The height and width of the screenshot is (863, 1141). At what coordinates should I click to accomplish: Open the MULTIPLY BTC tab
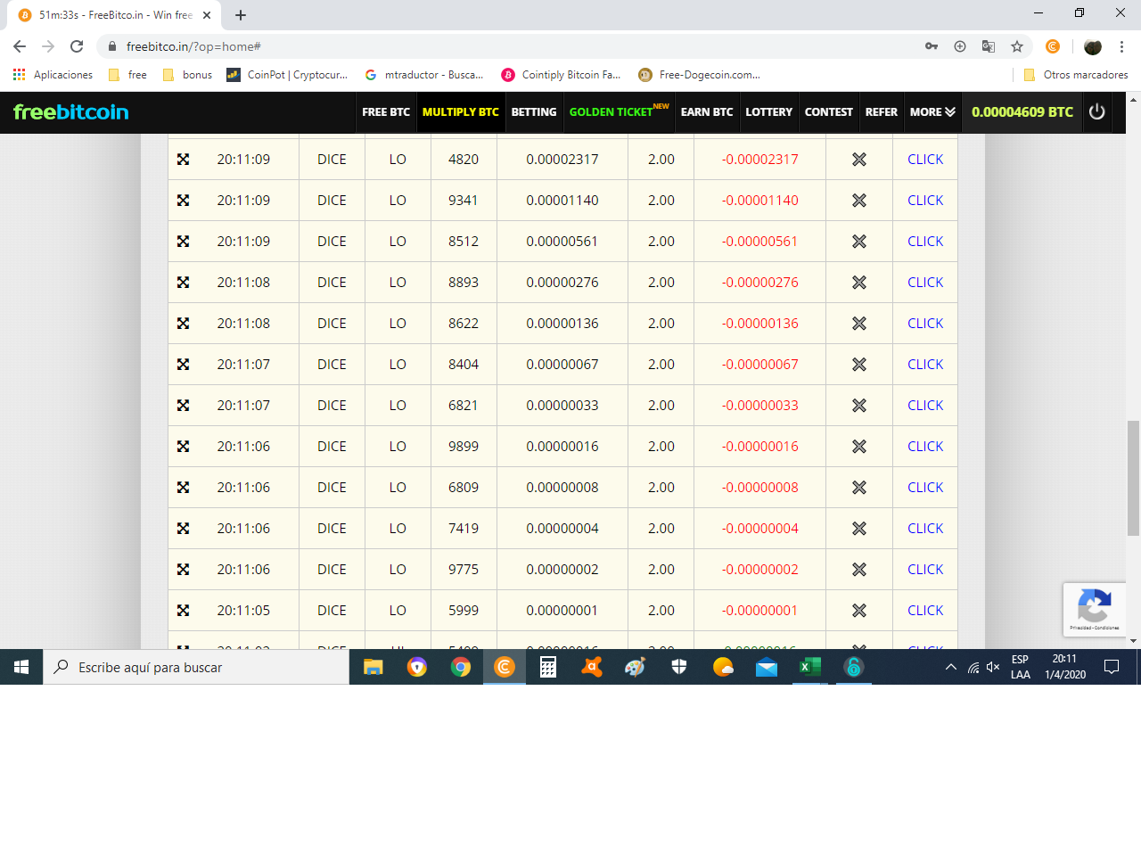coord(460,112)
